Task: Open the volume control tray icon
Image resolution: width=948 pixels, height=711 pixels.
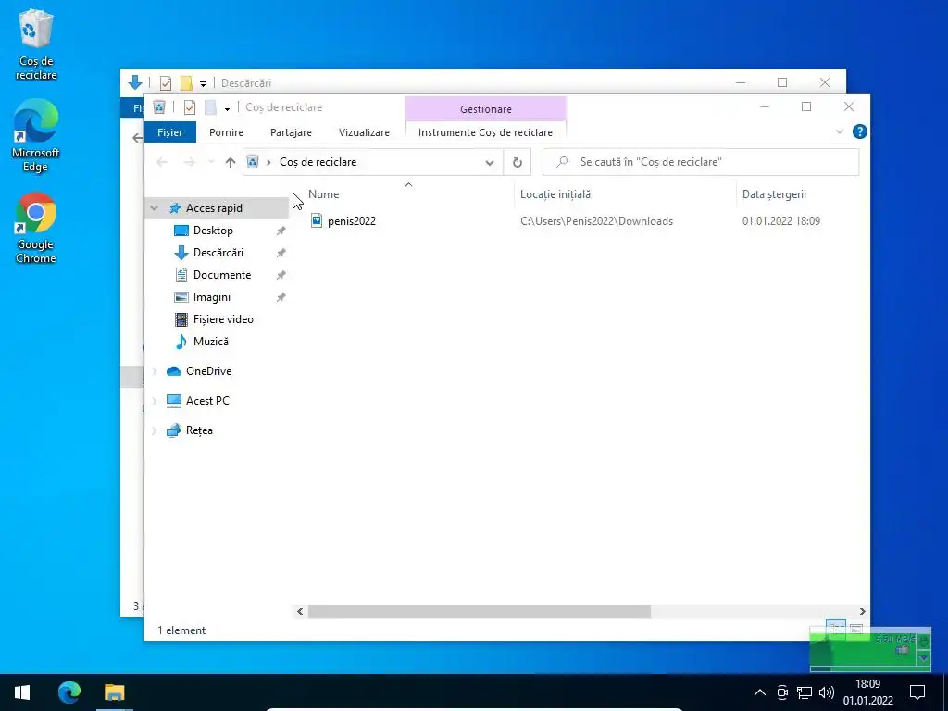Action: pyautogui.click(x=827, y=692)
